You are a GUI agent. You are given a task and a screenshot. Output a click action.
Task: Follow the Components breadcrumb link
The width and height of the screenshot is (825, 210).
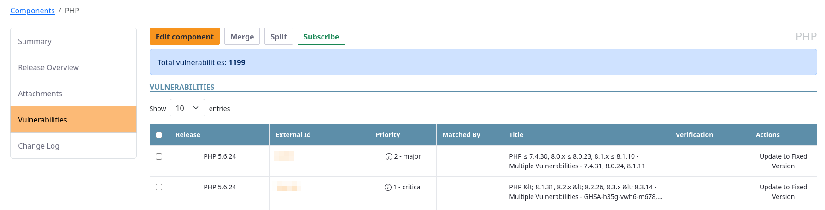32,11
